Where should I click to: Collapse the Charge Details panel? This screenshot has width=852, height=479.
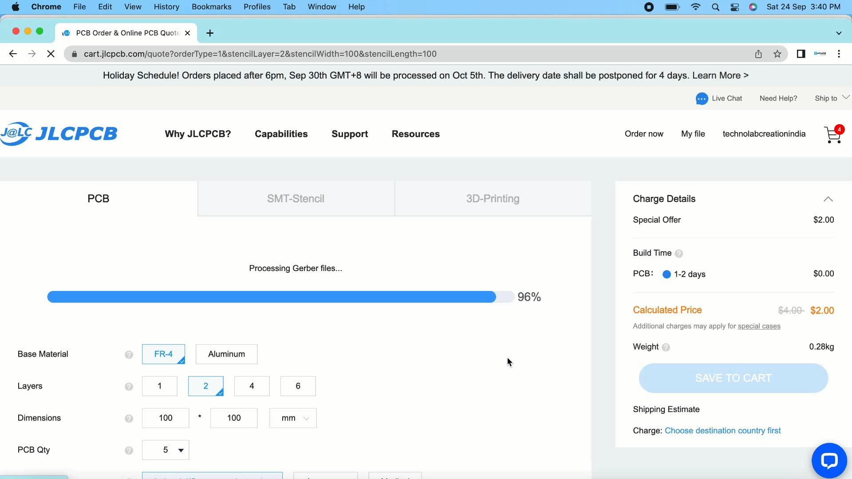tap(828, 199)
